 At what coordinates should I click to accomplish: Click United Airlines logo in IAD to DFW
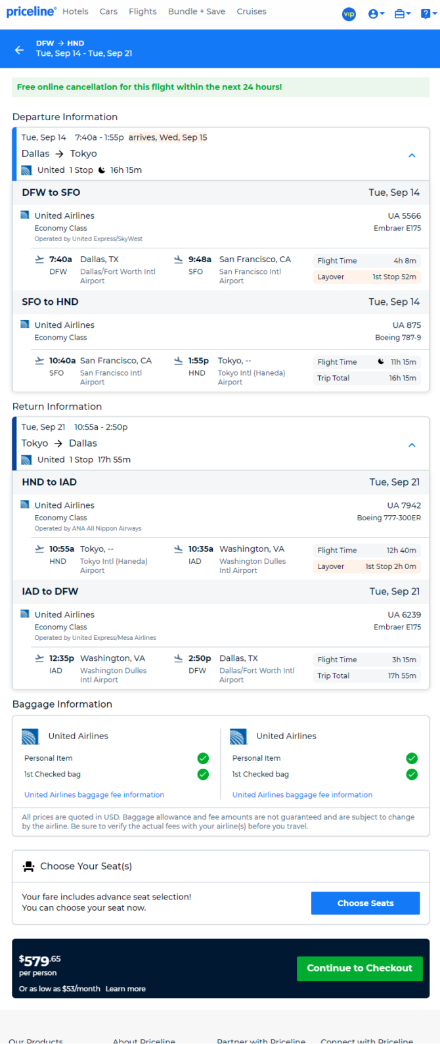pyautogui.click(x=25, y=614)
